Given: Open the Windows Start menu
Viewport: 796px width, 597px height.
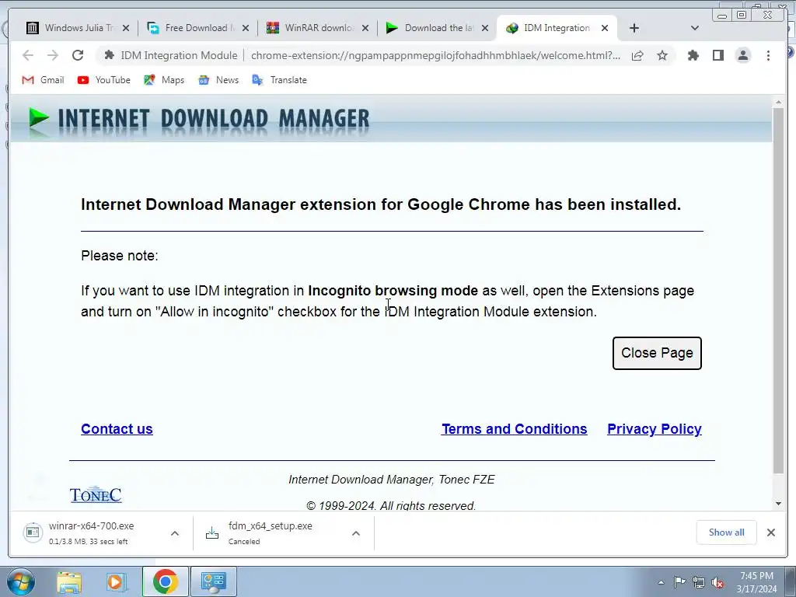Looking at the screenshot, I should tap(21, 581).
